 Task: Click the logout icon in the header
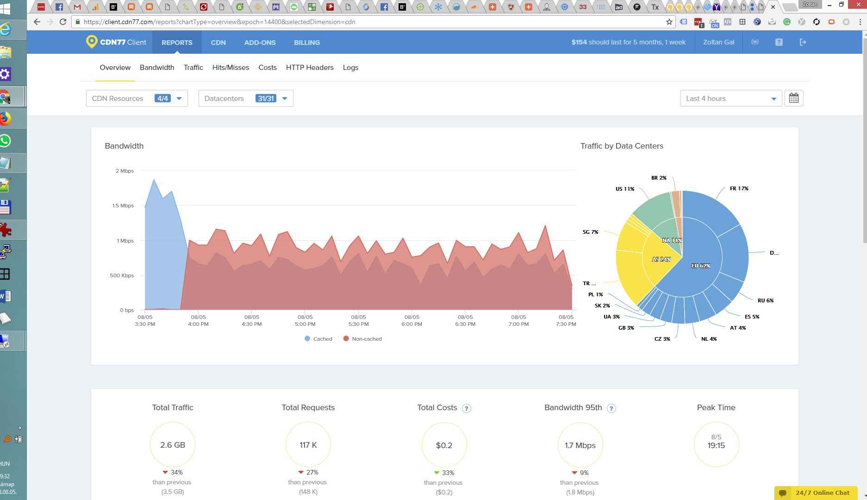803,42
